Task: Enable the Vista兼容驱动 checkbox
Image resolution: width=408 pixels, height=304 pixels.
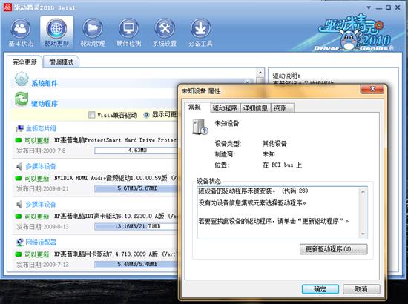Action: click(x=91, y=115)
